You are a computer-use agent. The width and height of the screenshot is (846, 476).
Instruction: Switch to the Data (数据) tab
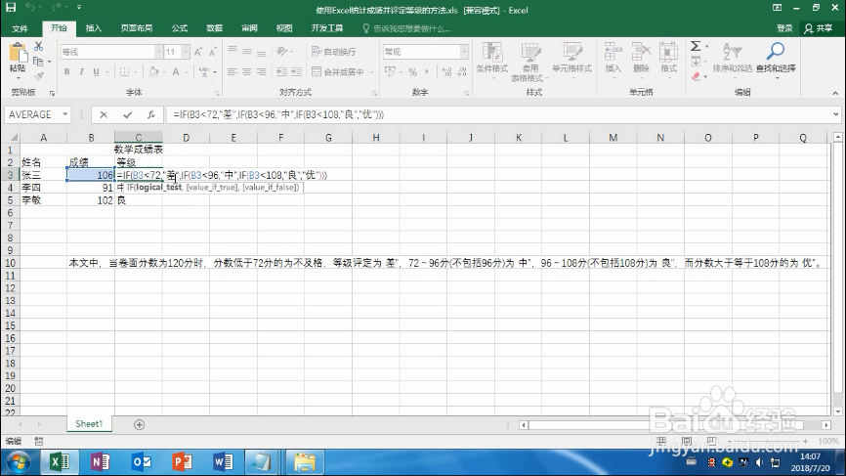point(215,28)
